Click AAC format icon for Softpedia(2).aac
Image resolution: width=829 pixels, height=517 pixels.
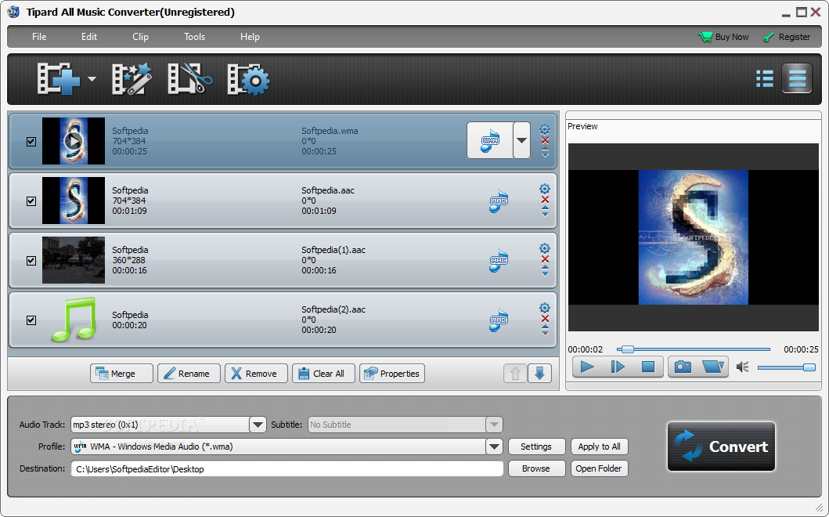pos(499,320)
